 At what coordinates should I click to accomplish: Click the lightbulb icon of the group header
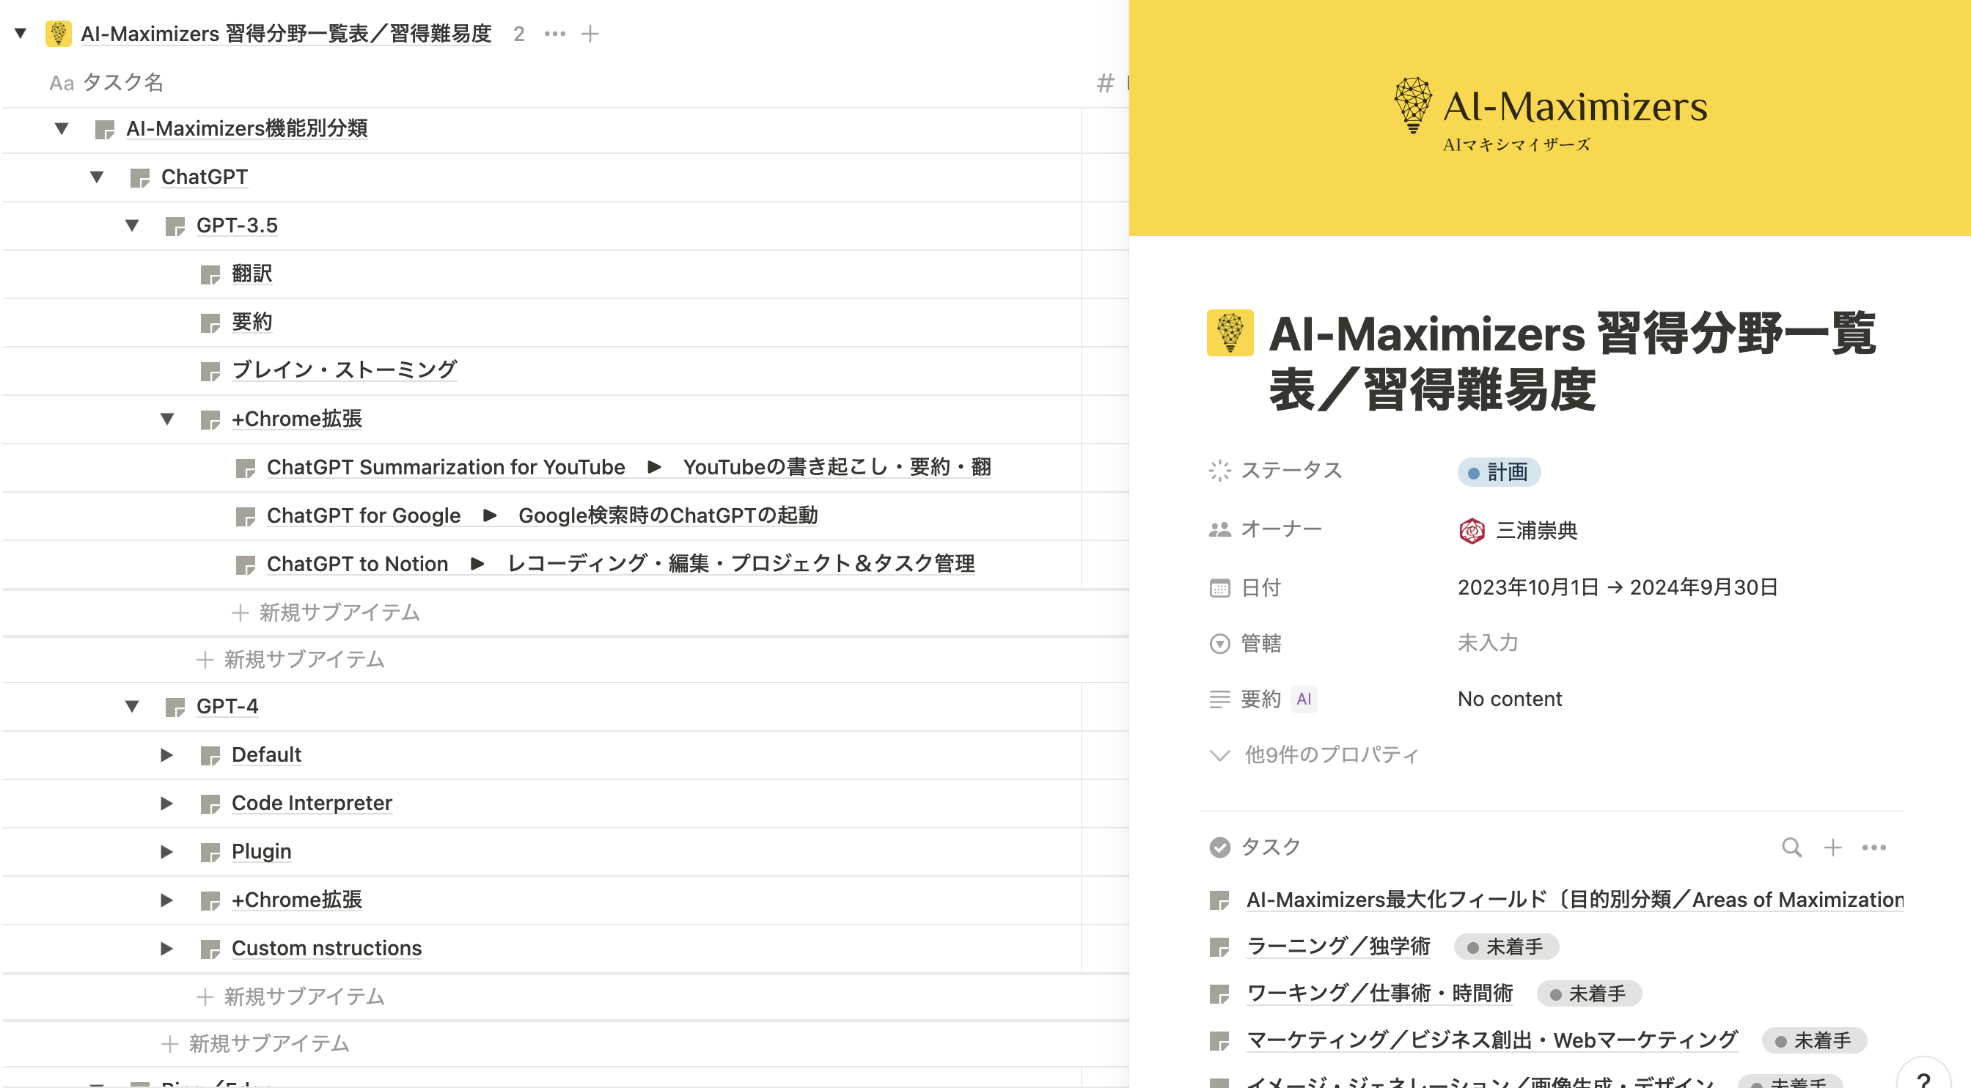click(x=58, y=34)
